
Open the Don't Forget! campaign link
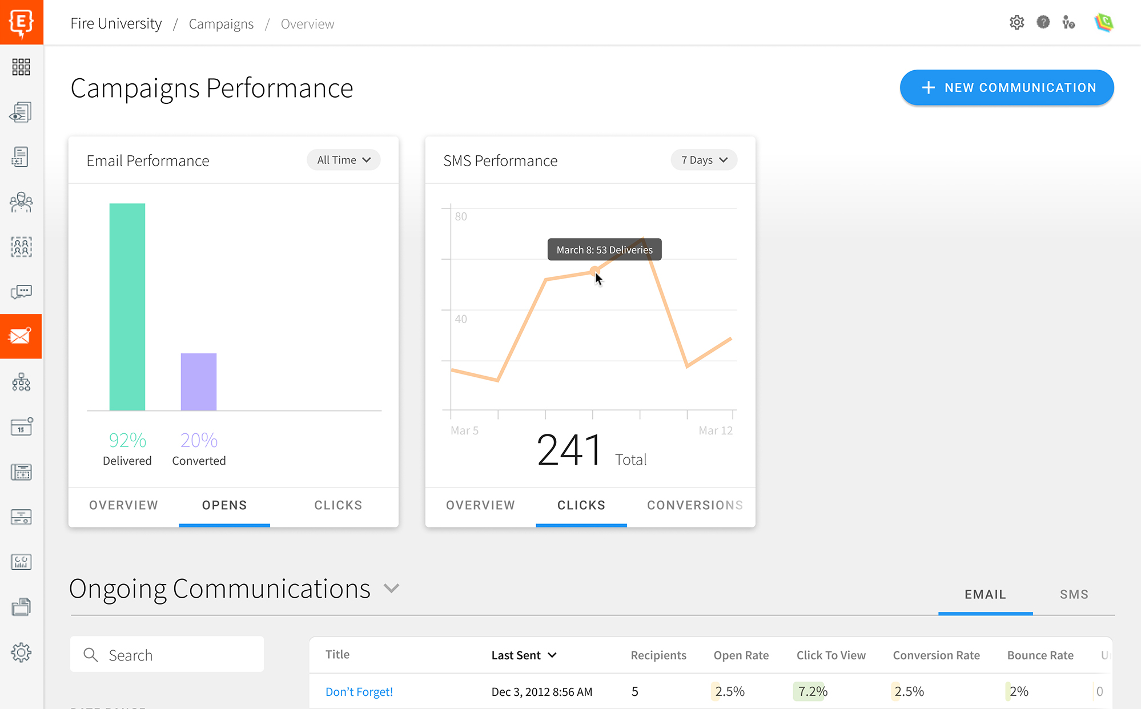(359, 692)
